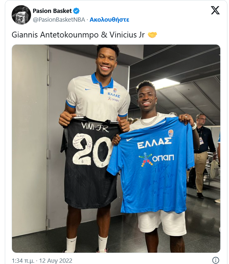This screenshot has width=229, height=264.
Task: Click the Ακολουθήστε follow link
Action: tap(109, 20)
